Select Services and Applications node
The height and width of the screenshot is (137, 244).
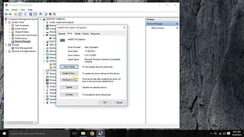(24, 51)
